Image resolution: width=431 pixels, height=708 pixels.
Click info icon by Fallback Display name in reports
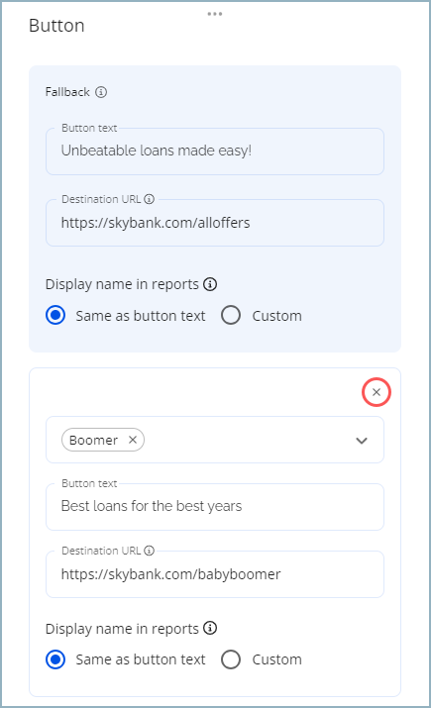[210, 284]
